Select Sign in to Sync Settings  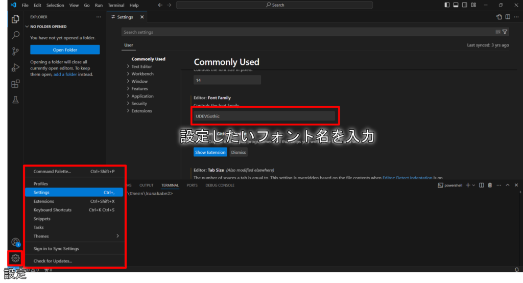point(74,249)
